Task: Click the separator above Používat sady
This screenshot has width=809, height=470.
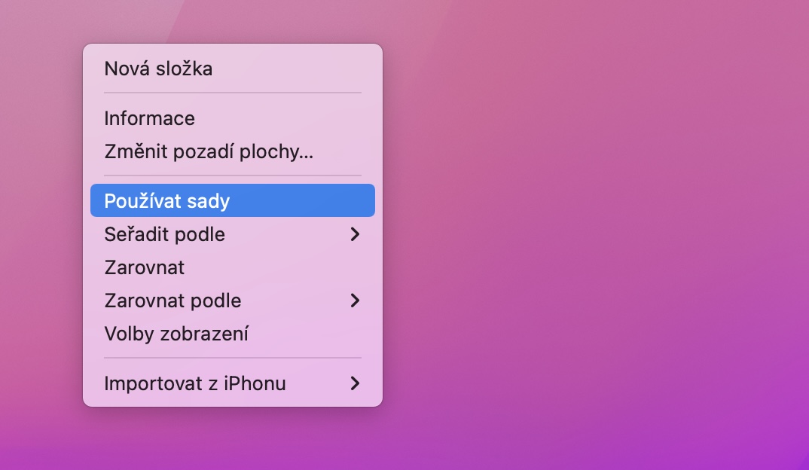Action: (x=232, y=176)
